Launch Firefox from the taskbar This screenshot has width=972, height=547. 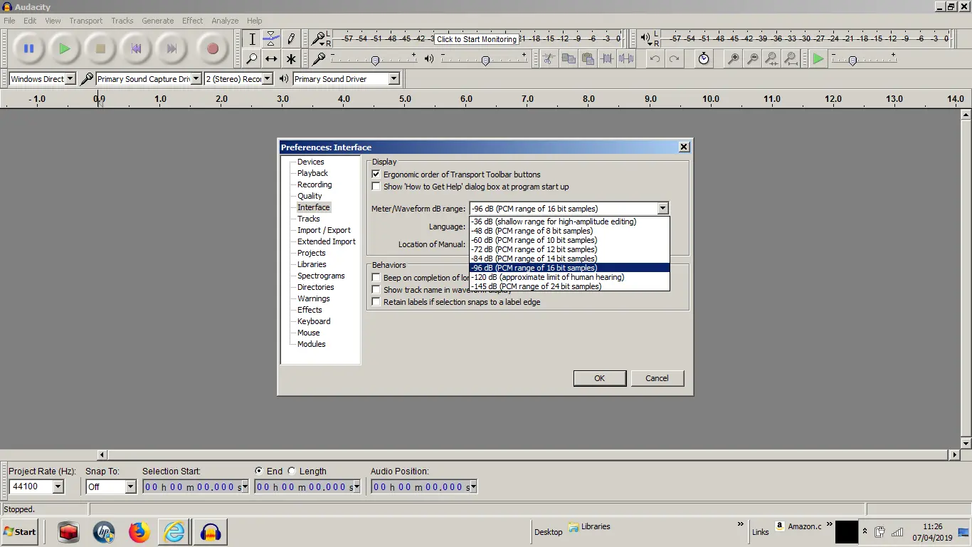[x=140, y=531]
